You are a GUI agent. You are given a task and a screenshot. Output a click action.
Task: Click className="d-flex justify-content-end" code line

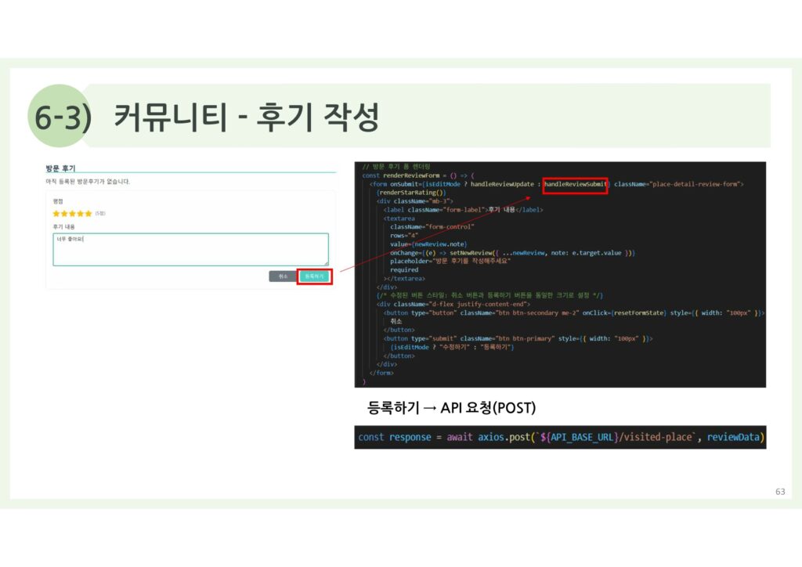[x=453, y=304]
